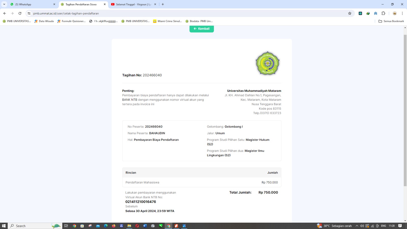Open the Chrome three-dot menu
Image resolution: width=407 pixels, height=229 pixels.
pos(402,13)
